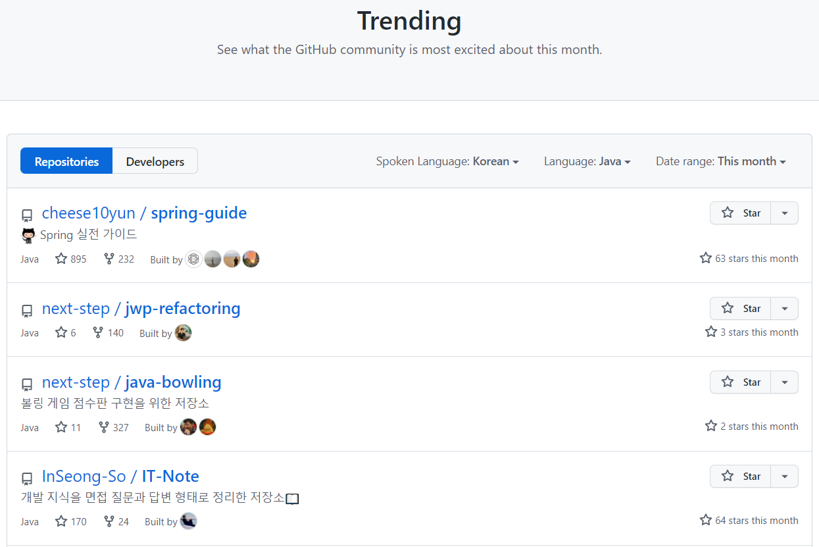Viewport: 819px width, 547px height.
Task: Open cheese10yun / spring-guide repository link
Action: [144, 213]
